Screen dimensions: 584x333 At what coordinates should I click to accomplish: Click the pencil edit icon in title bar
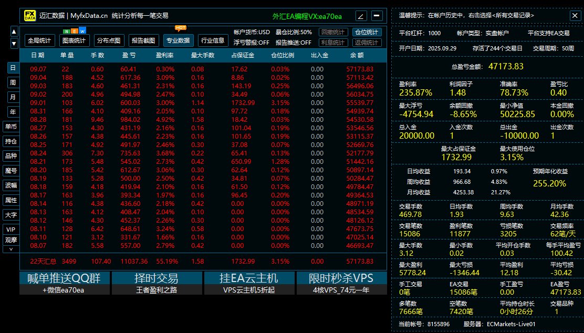pyautogui.click(x=361, y=16)
